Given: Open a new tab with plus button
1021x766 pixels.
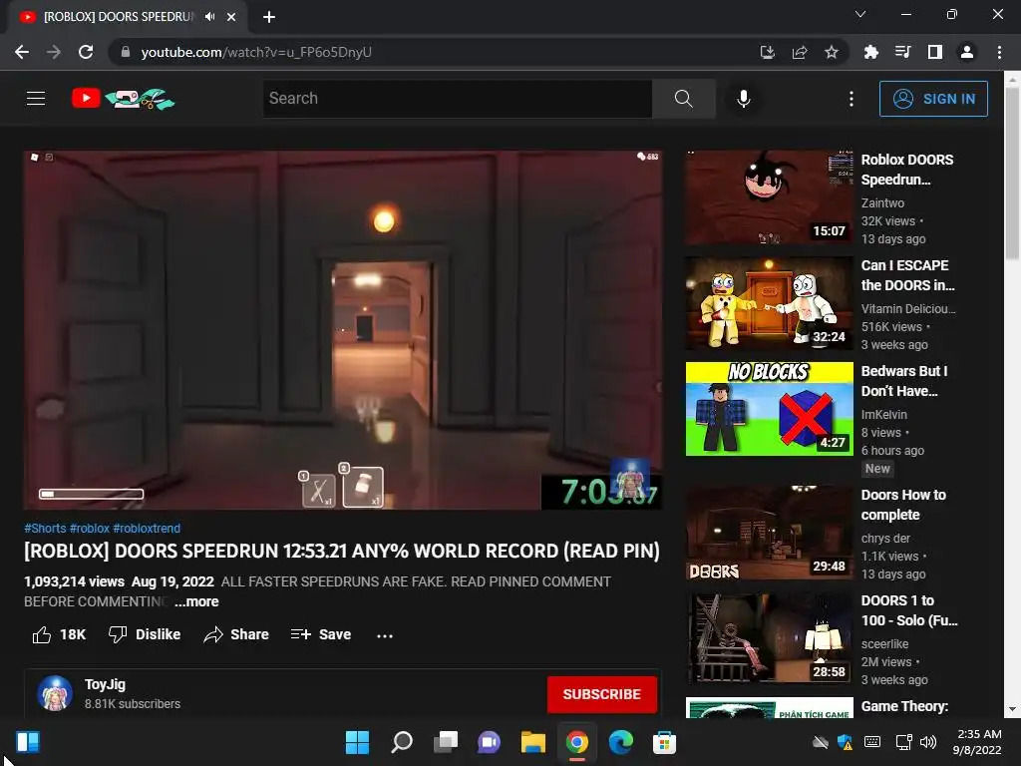Looking at the screenshot, I should coord(269,17).
